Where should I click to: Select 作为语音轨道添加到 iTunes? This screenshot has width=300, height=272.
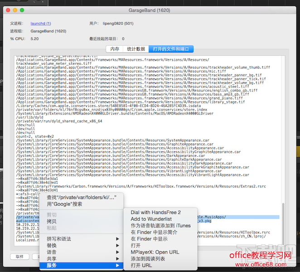click(x=161, y=226)
